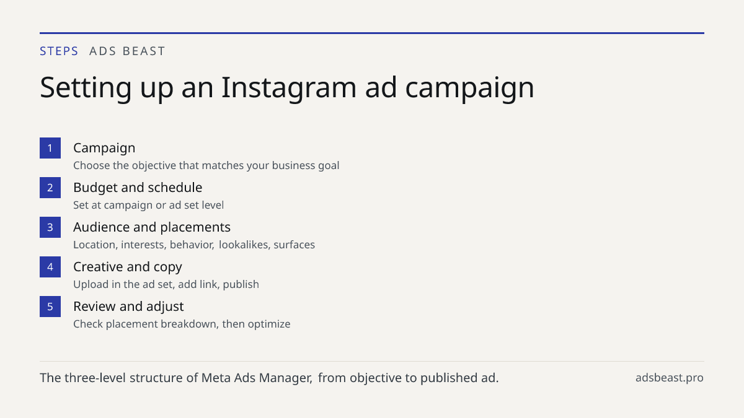Open the adsbeast.pro link
This screenshot has height=418, width=744.
tap(670, 378)
